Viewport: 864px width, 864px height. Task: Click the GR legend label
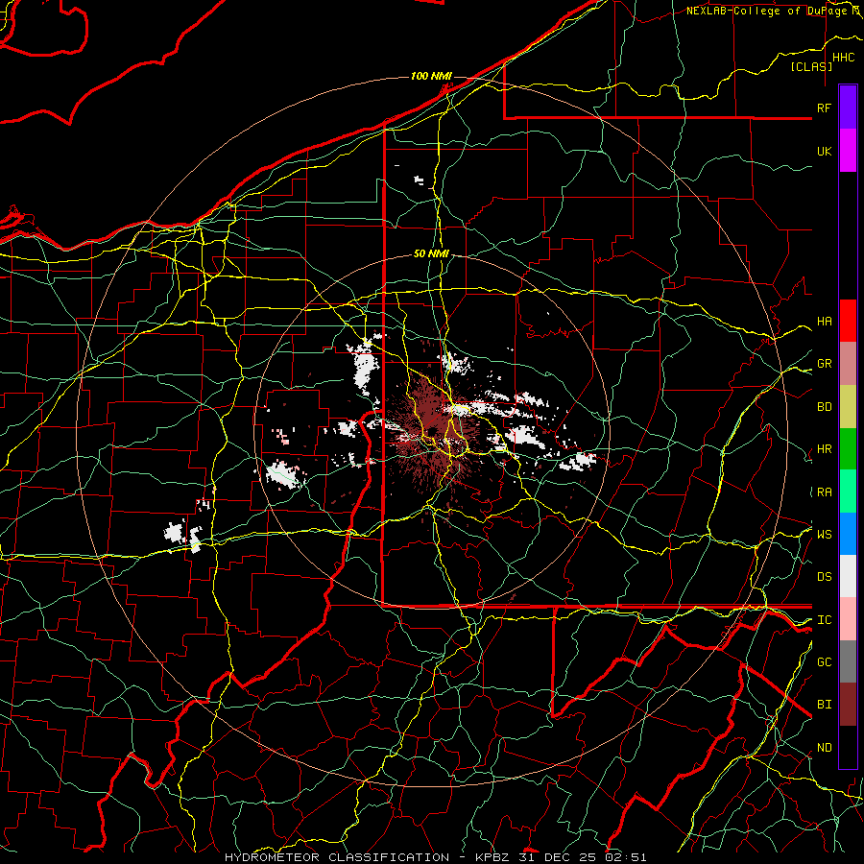pyautogui.click(x=824, y=364)
